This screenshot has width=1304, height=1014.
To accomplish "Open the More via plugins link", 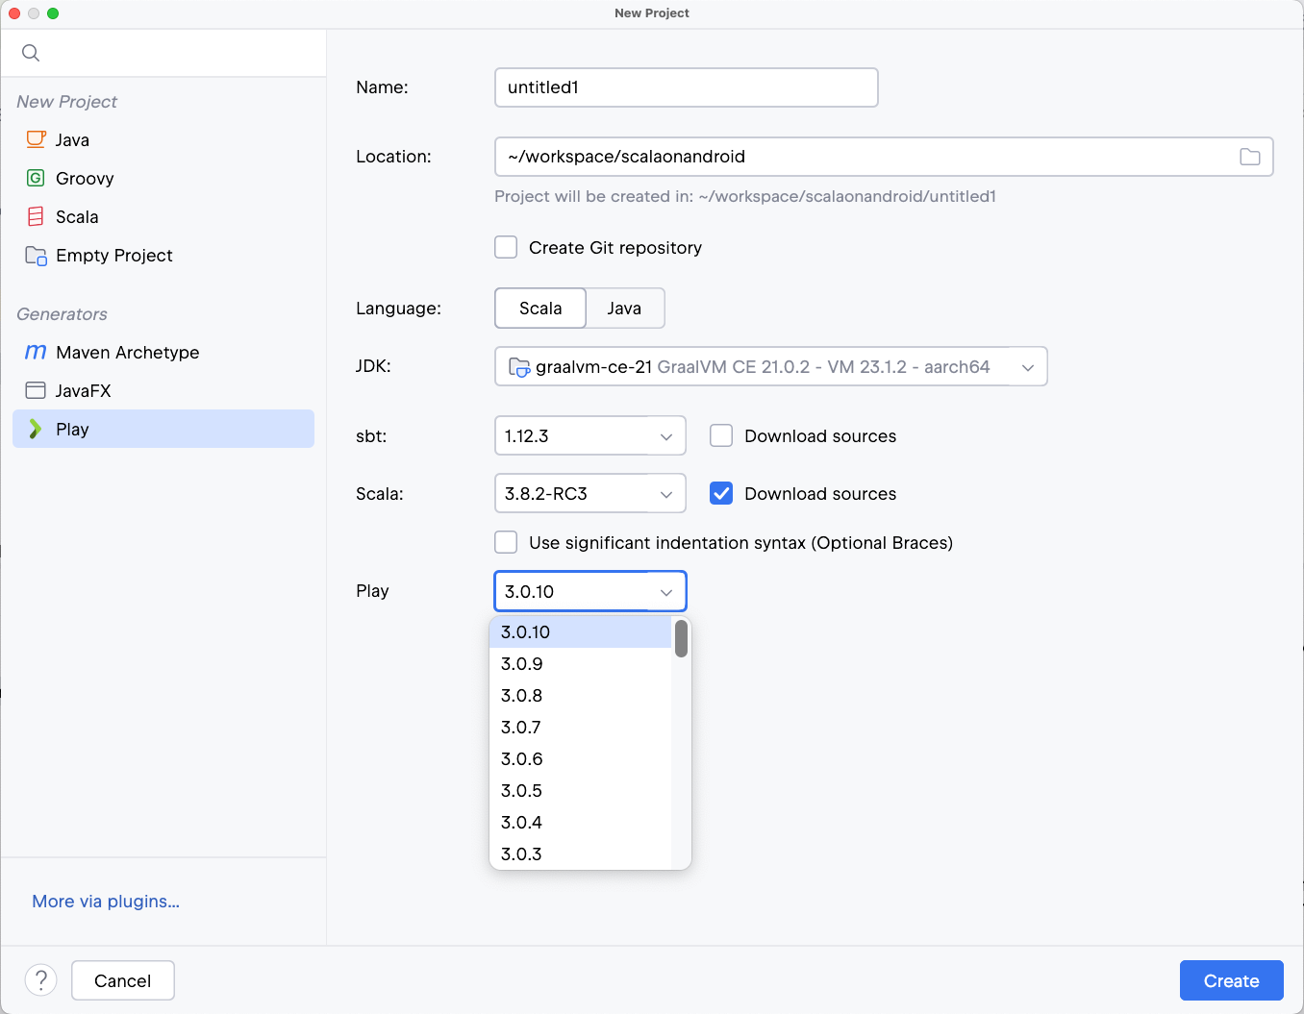I will click(106, 901).
